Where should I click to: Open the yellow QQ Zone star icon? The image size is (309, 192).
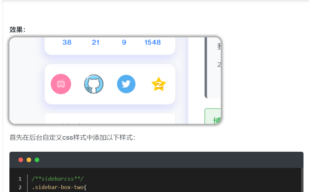[x=159, y=84]
